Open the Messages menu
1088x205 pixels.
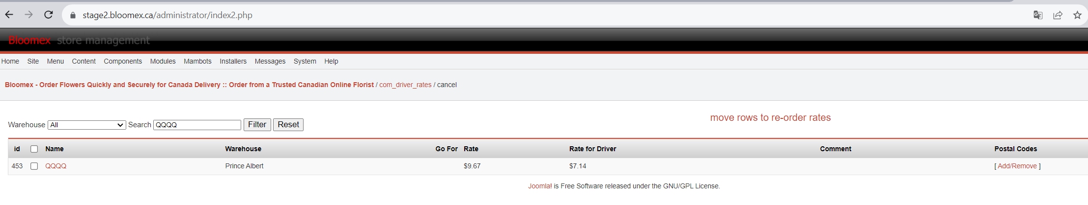pos(270,61)
